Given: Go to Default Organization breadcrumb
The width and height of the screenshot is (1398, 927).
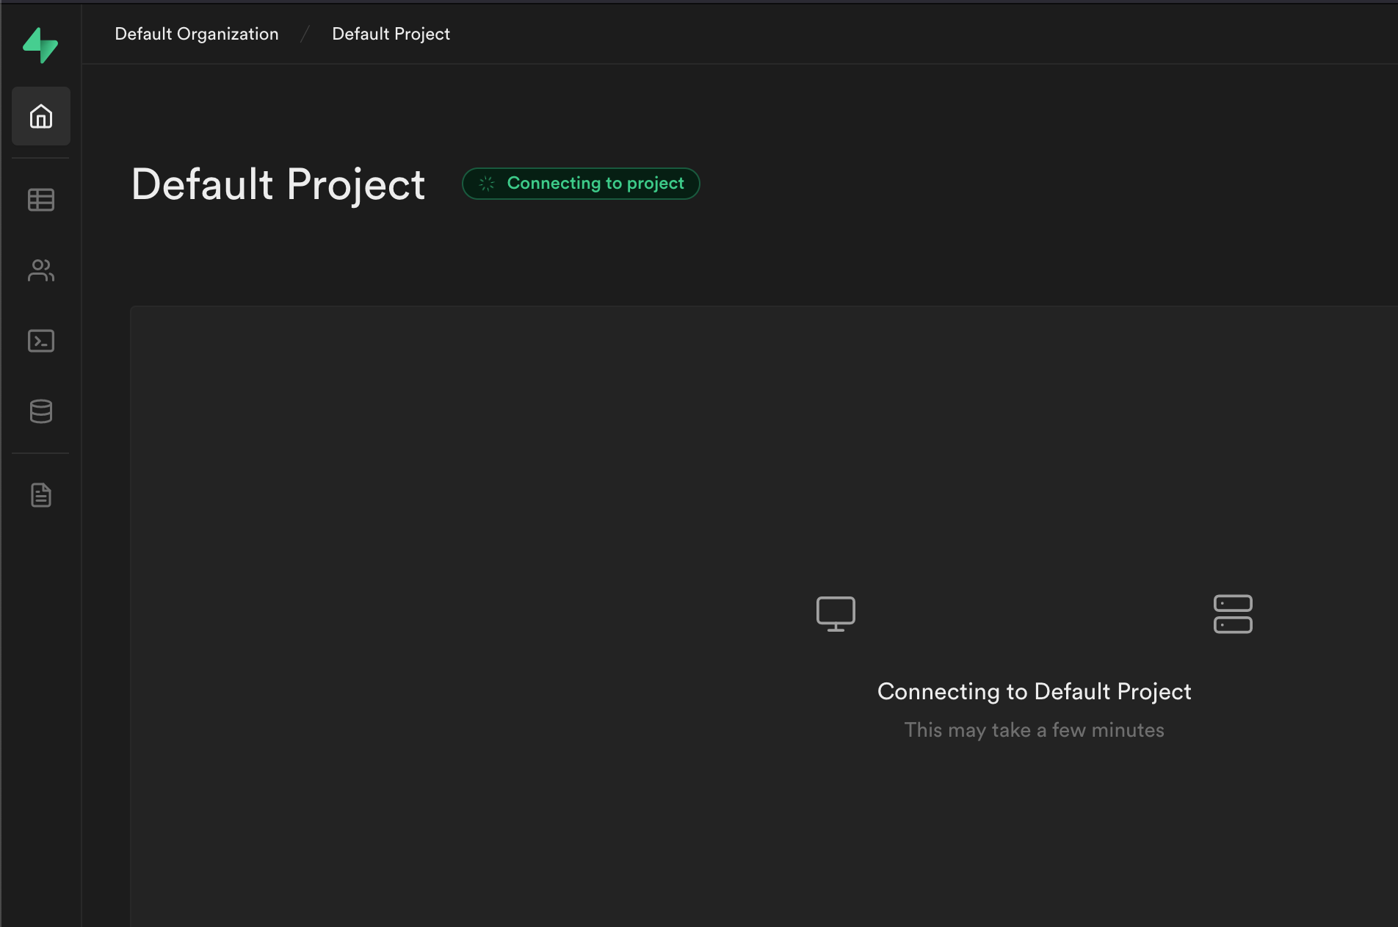Looking at the screenshot, I should click(197, 34).
